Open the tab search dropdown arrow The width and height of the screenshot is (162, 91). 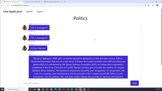[x=2, y=2]
